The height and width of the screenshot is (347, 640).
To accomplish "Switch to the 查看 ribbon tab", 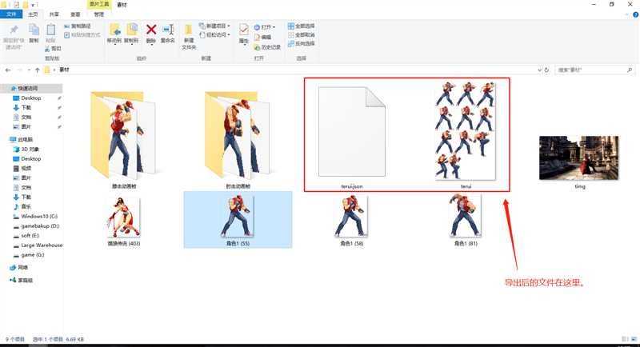I will point(75,14).
